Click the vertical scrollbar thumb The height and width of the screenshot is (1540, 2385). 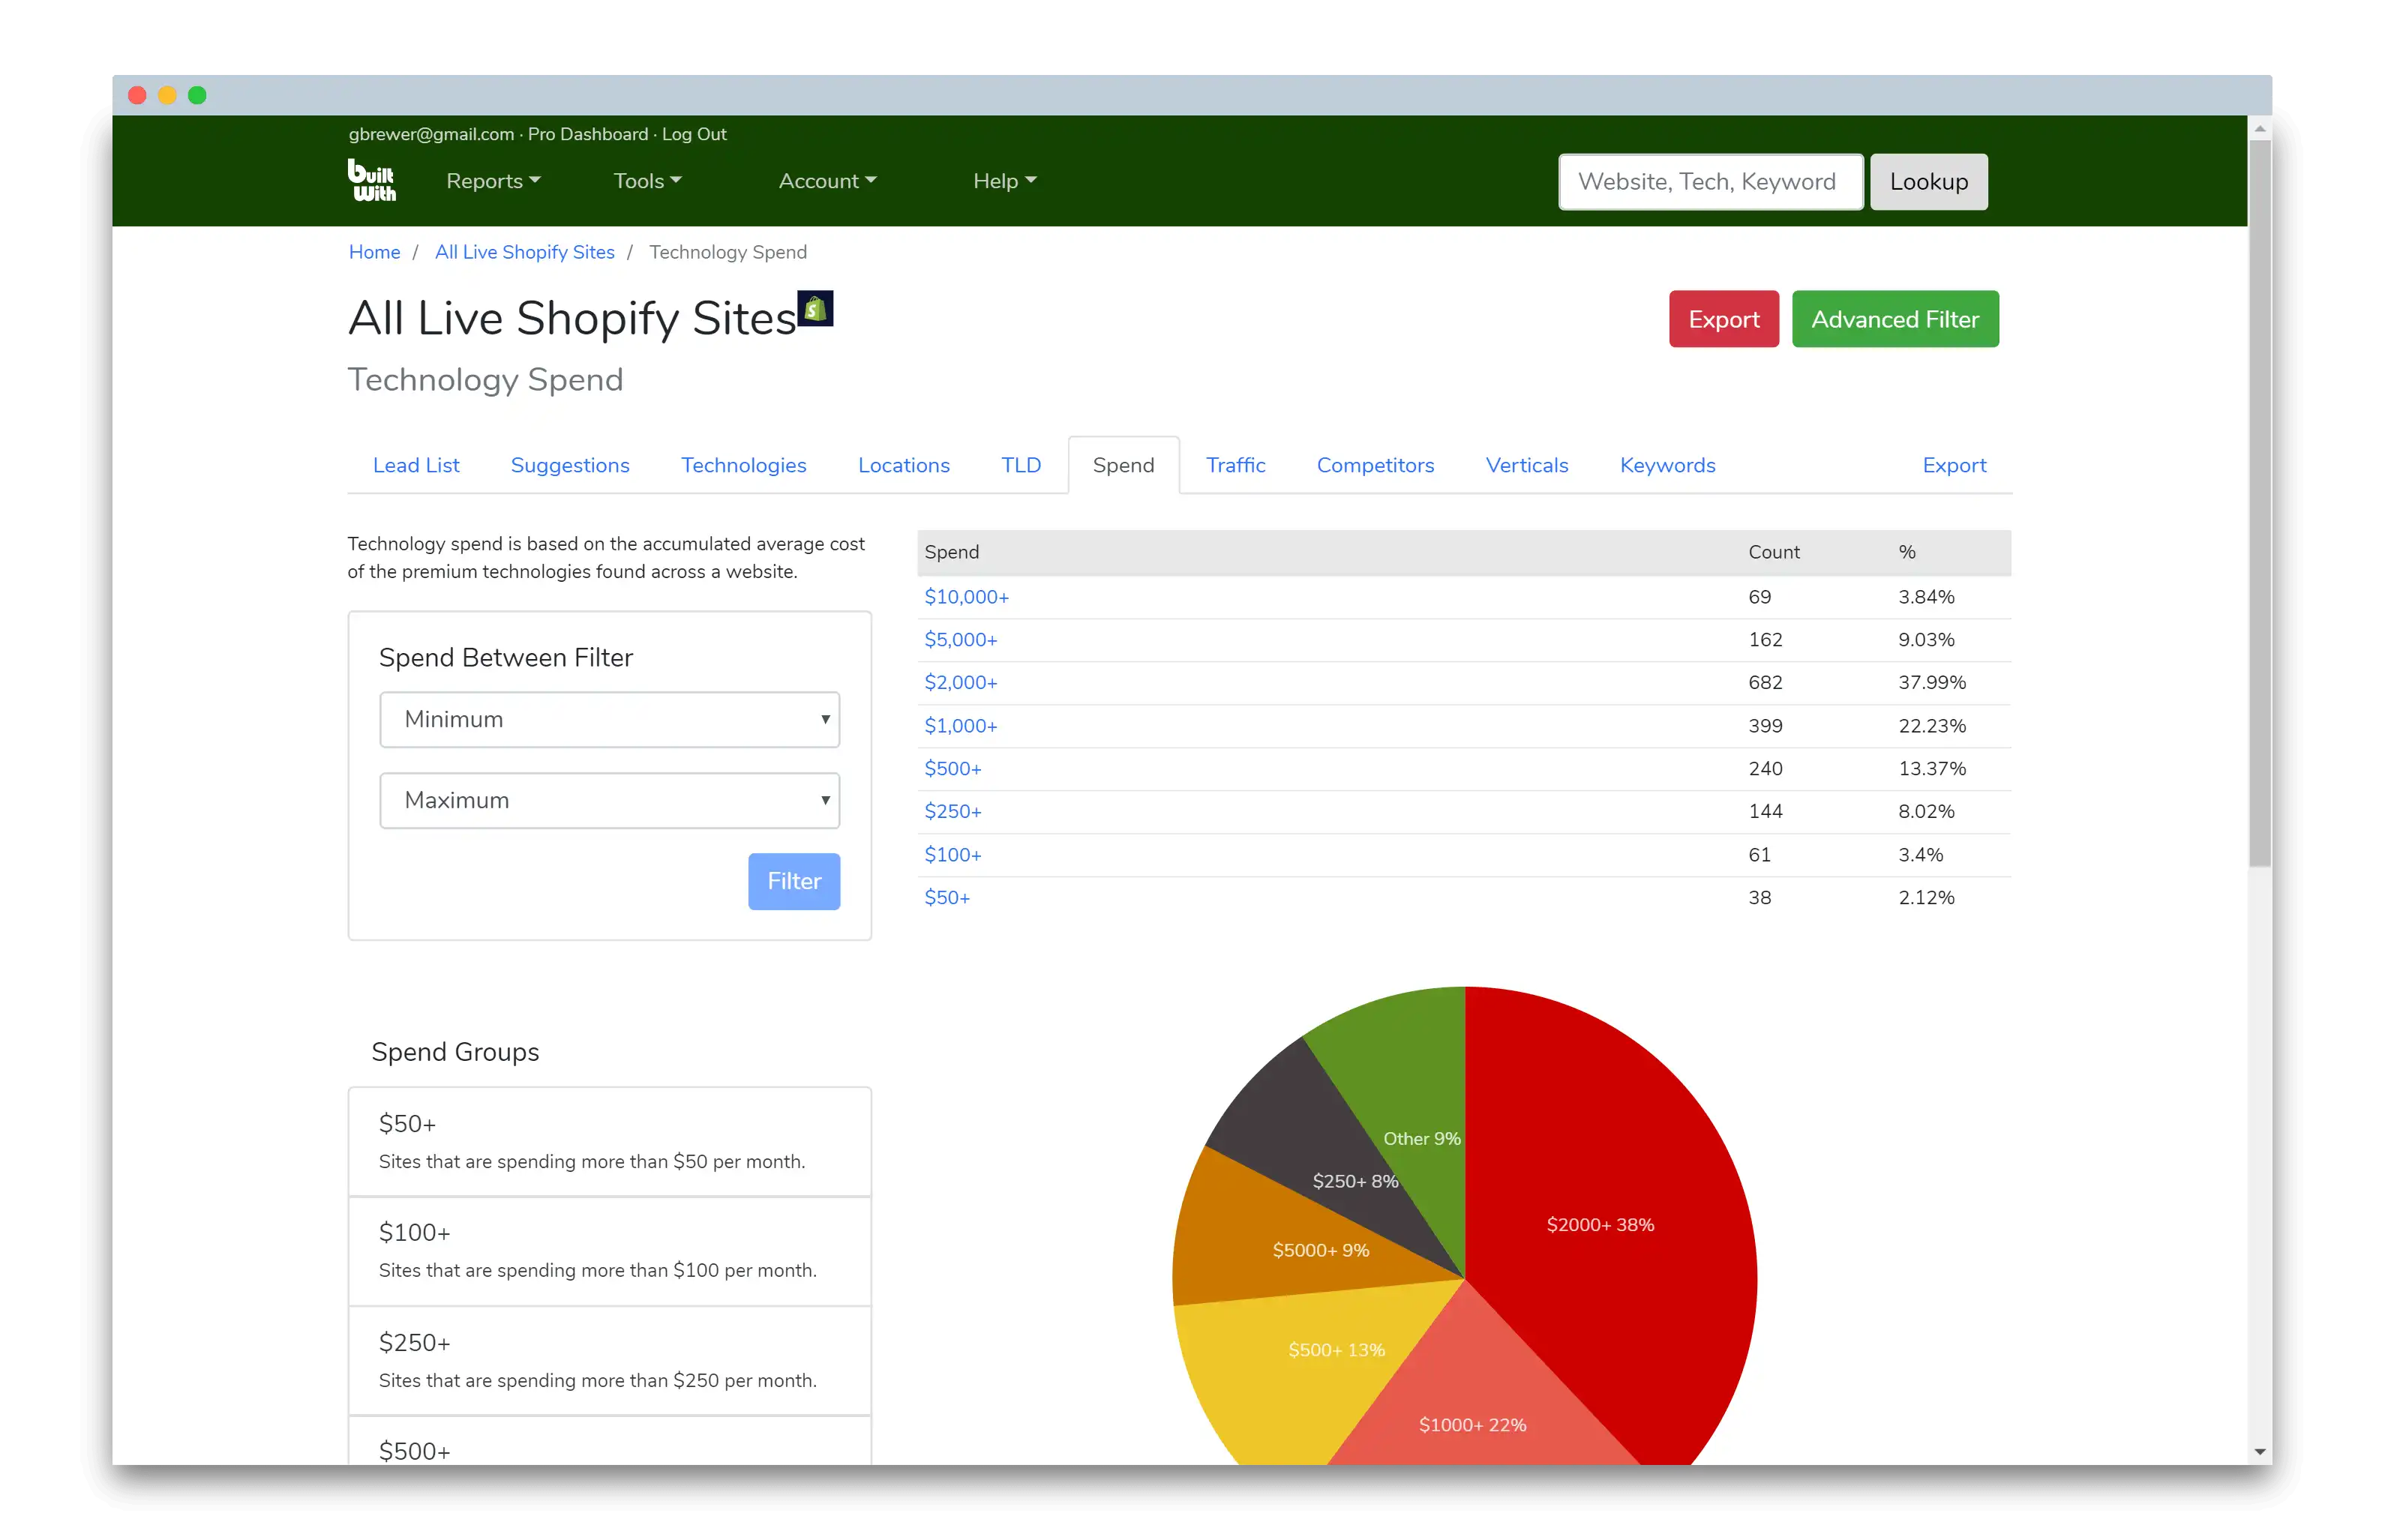tap(2259, 503)
